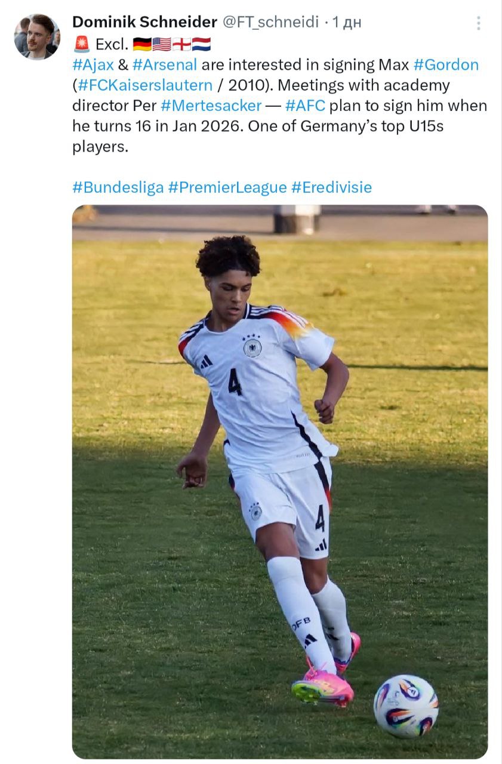Click the red siren emoji
Screen dimensions: 502x764
(81, 44)
